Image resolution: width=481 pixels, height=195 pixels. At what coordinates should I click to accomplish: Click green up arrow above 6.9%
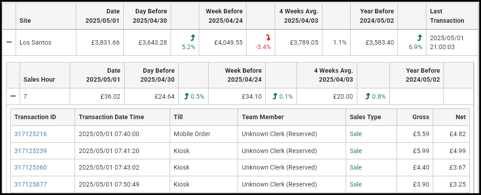tap(419, 38)
